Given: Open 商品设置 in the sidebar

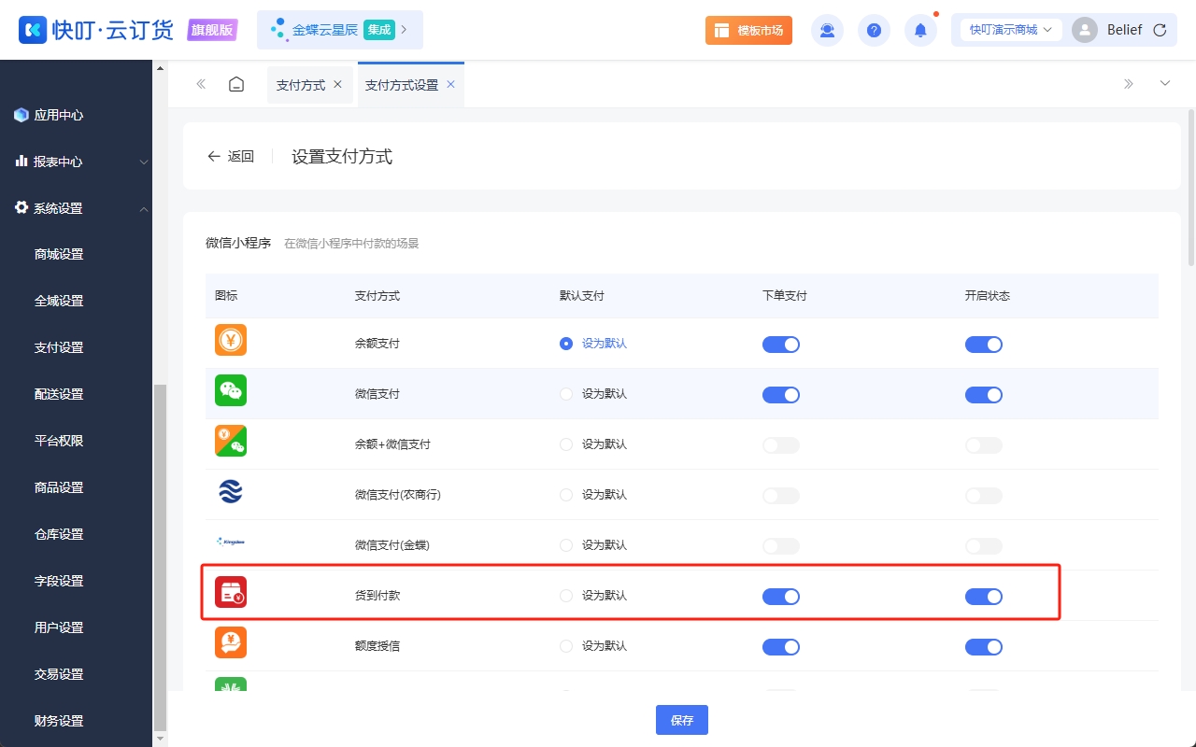Looking at the screenshot, I should [59, 487].
